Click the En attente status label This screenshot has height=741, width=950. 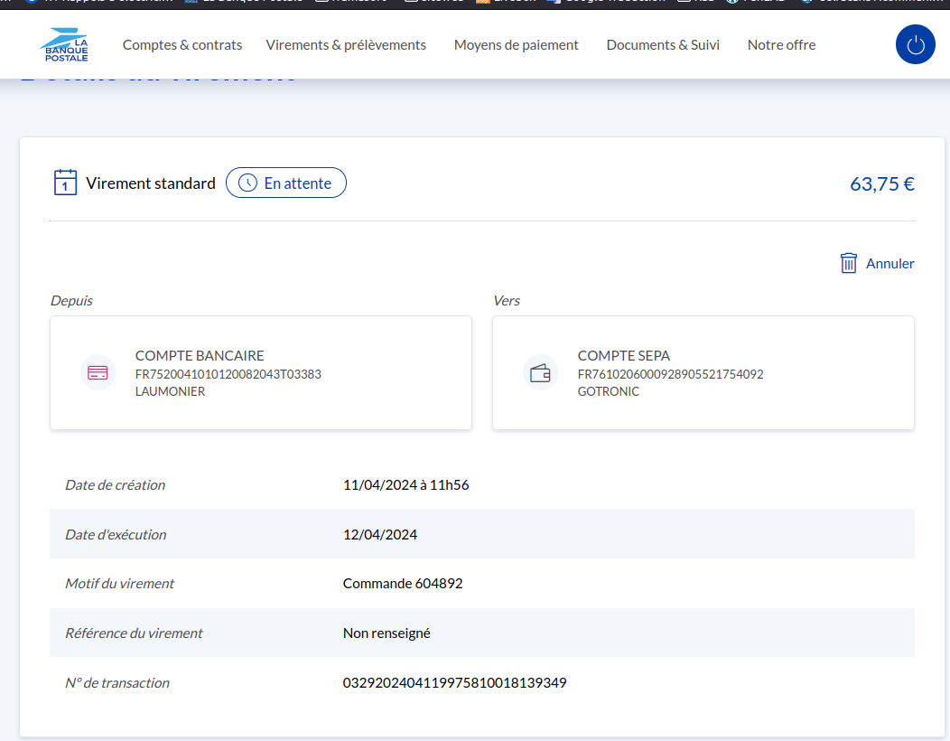297,183
